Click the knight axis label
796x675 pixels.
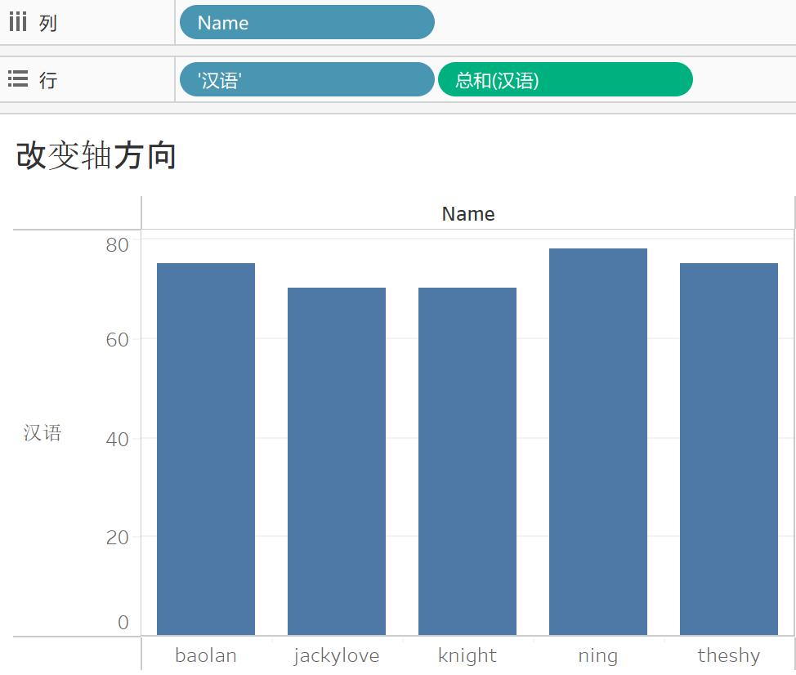tap(467, 655)
